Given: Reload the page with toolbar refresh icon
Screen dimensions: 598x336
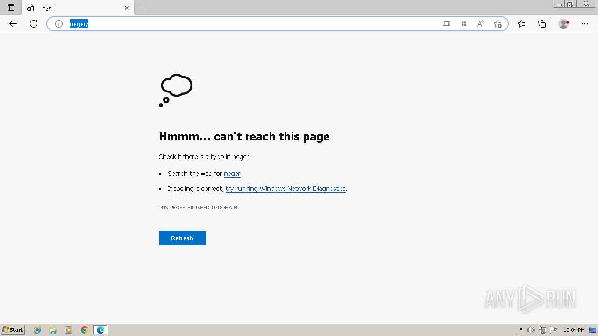Looking at the screenshot, I should click(34, 24).
